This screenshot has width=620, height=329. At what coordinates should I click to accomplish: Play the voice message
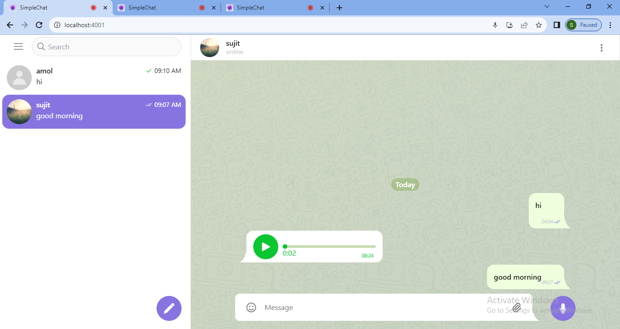point(266,247)
